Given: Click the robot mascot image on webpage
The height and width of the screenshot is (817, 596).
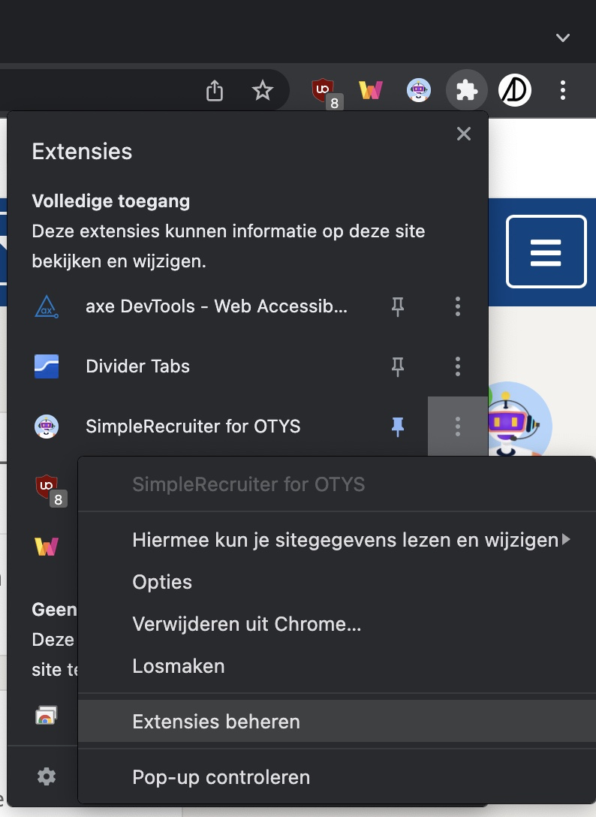Looking at the screenshot, I should point(519,420).
